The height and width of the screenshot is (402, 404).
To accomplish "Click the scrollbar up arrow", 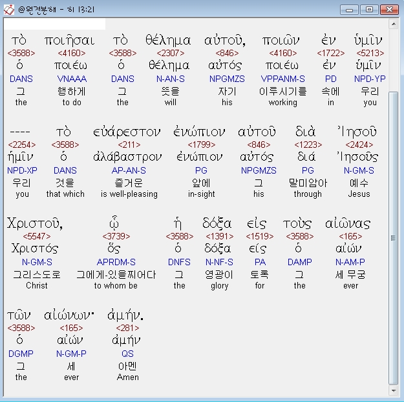I will click(x=394, y=24).
